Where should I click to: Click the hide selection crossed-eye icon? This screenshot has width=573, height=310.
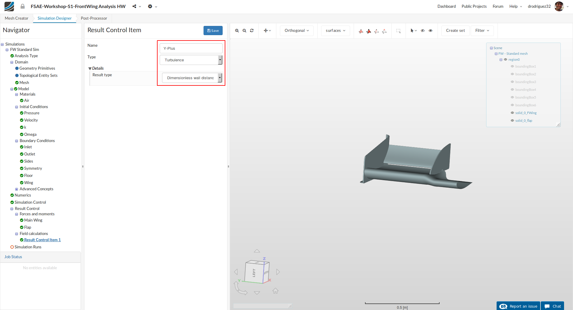(x=423, y=31)
